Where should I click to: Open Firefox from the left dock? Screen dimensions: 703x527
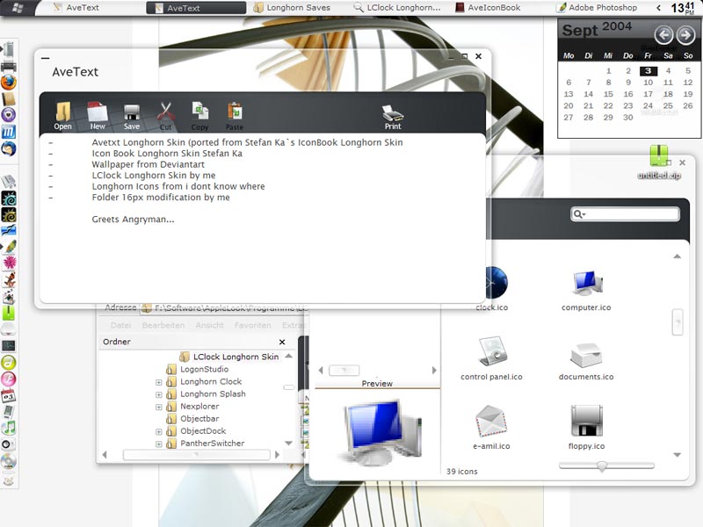point(9,83)
